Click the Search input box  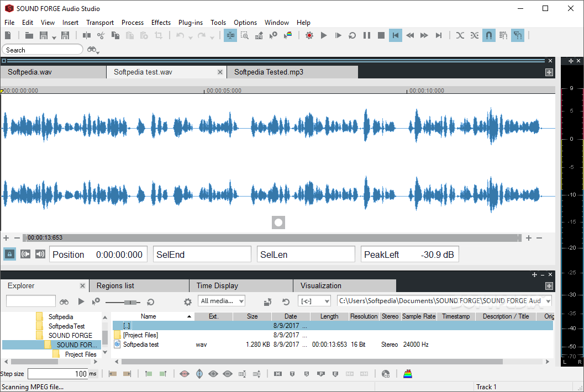click(x=42, y=50)
